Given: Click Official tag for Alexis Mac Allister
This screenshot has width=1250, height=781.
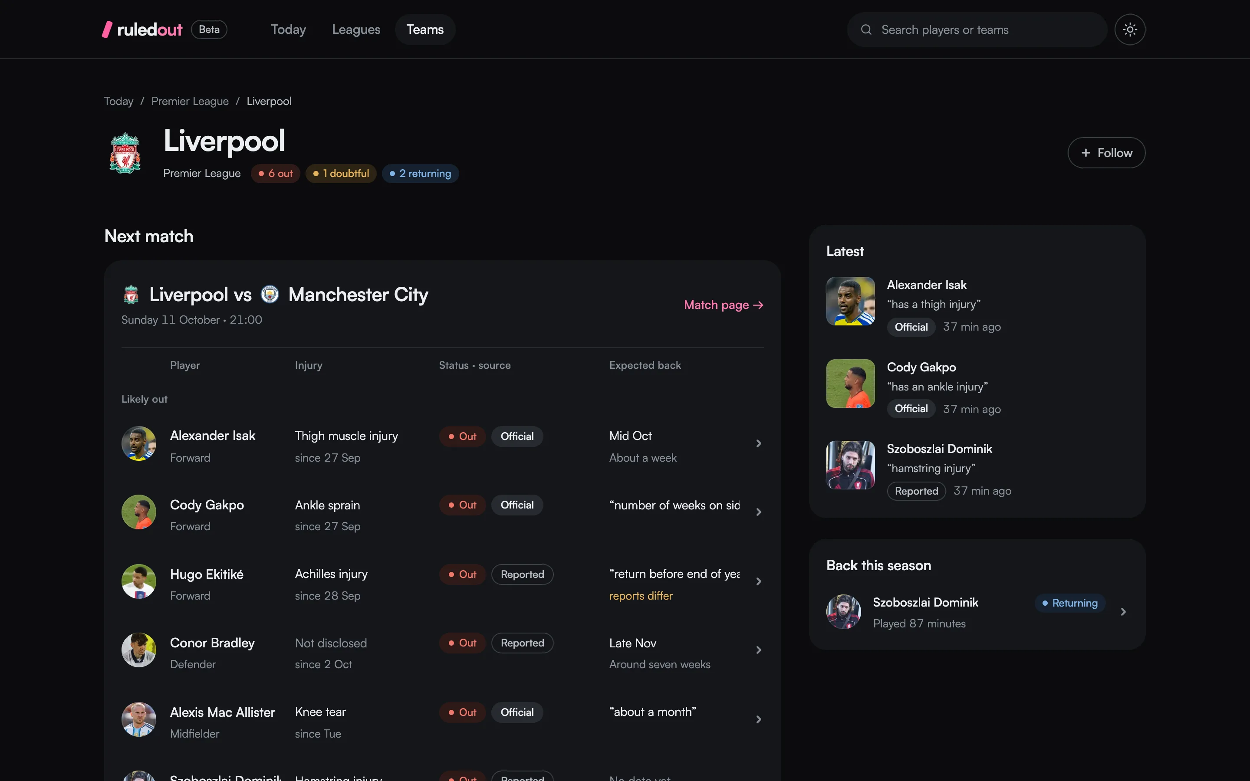Looking at the screenshot, I should point(517,712).
